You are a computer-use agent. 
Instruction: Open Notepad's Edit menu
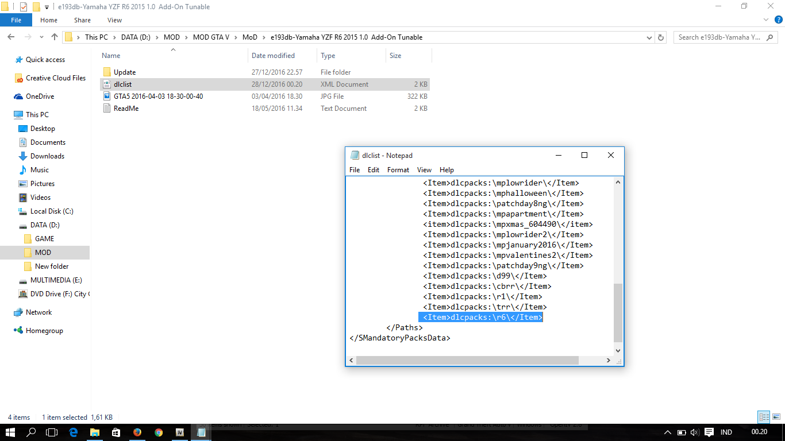point(374,170)
